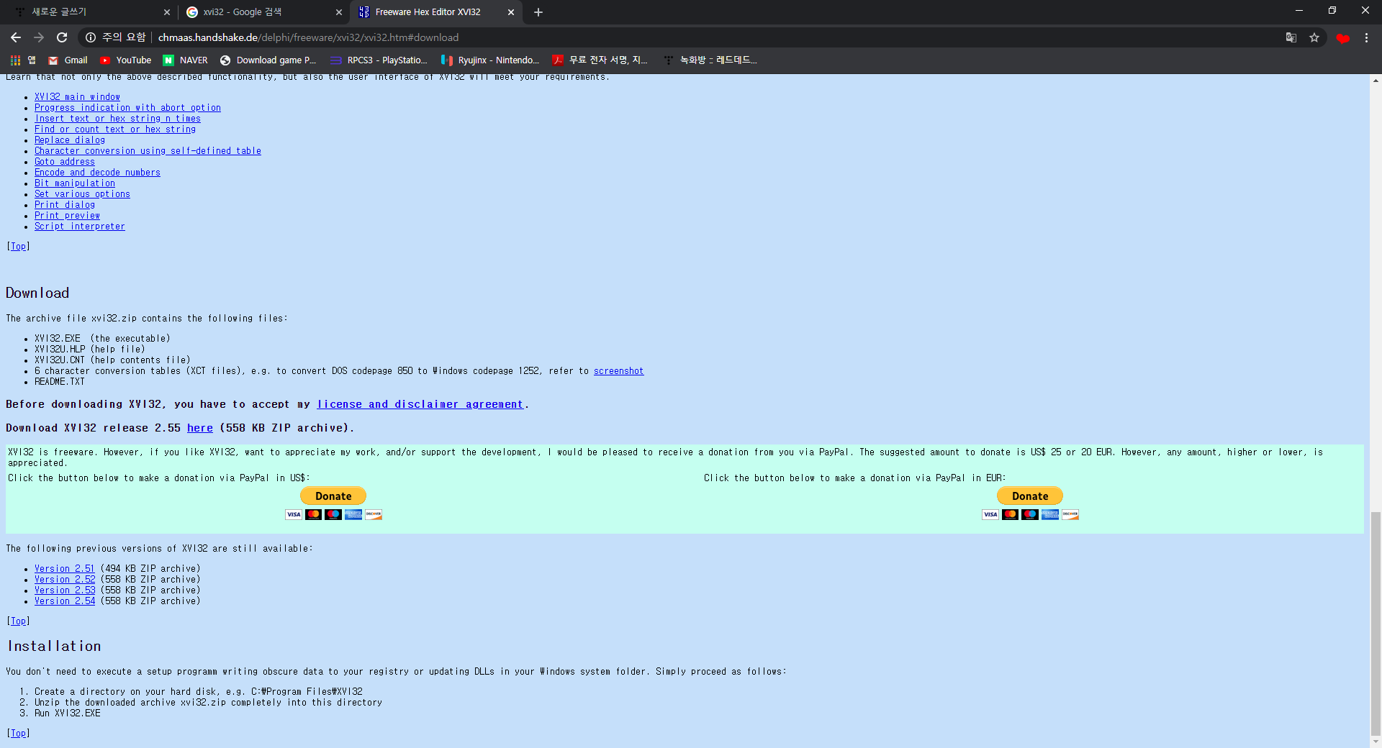
Task: Close the Freeware Hex Editor XVI32 tab
Action: coord(511,12)
